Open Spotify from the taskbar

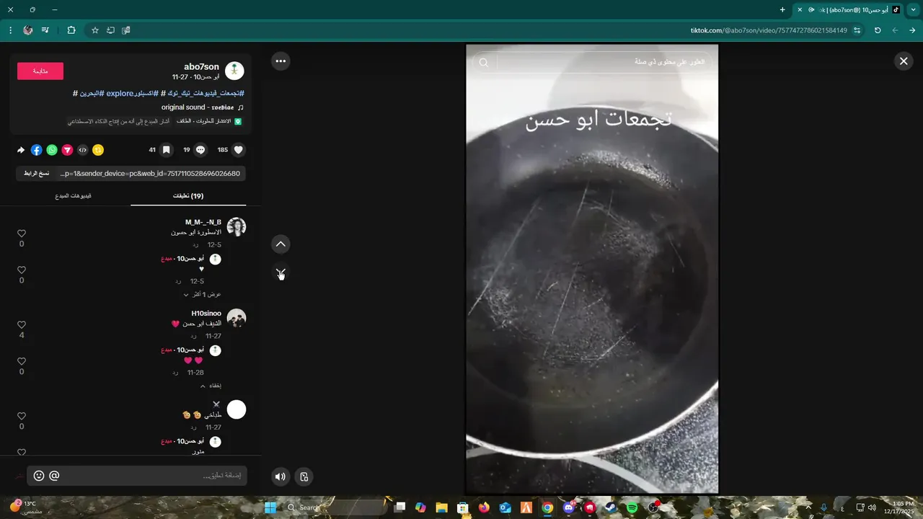click(632, 507)
